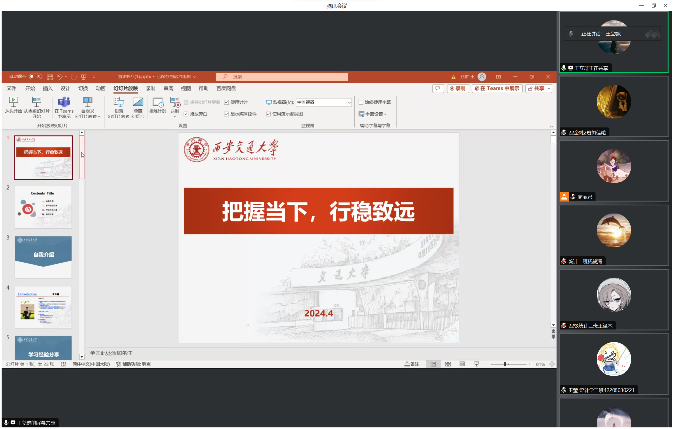This screenshot has width=673, height=429.
Task: Uncheck the Use Timings checkbox
Action: 226,102
